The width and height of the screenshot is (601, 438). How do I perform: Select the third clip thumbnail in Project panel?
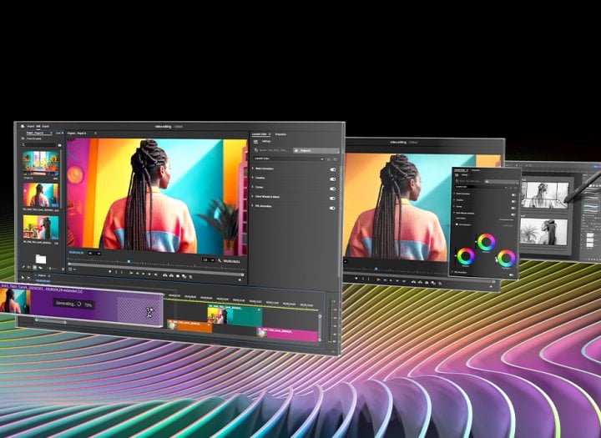[x=41, y=227]
